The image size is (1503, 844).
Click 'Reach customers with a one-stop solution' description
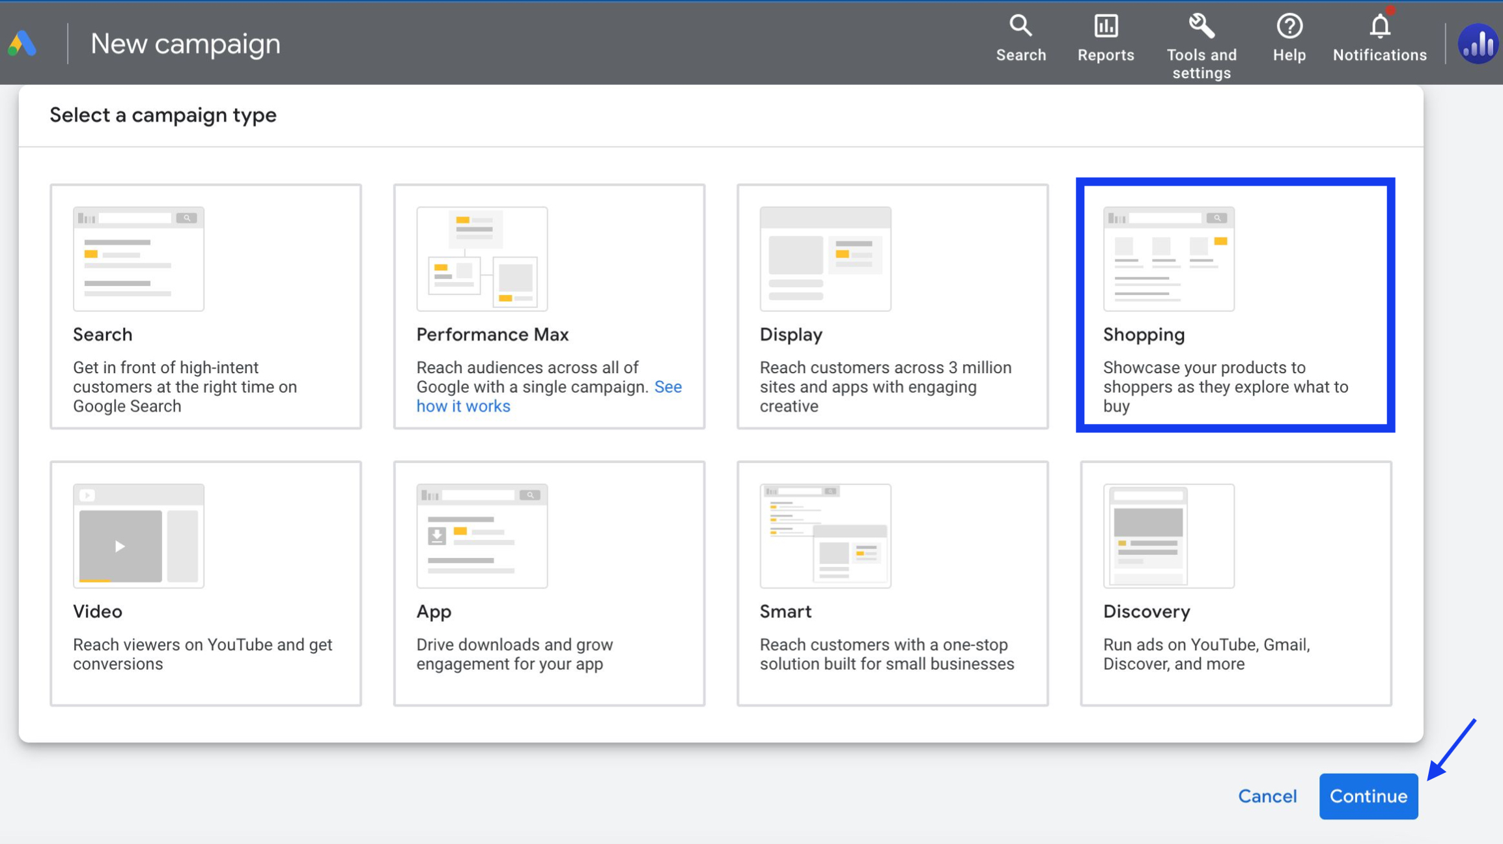coord(887,654)
